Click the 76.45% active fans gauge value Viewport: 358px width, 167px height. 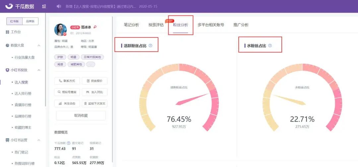(x=179, y=119)
